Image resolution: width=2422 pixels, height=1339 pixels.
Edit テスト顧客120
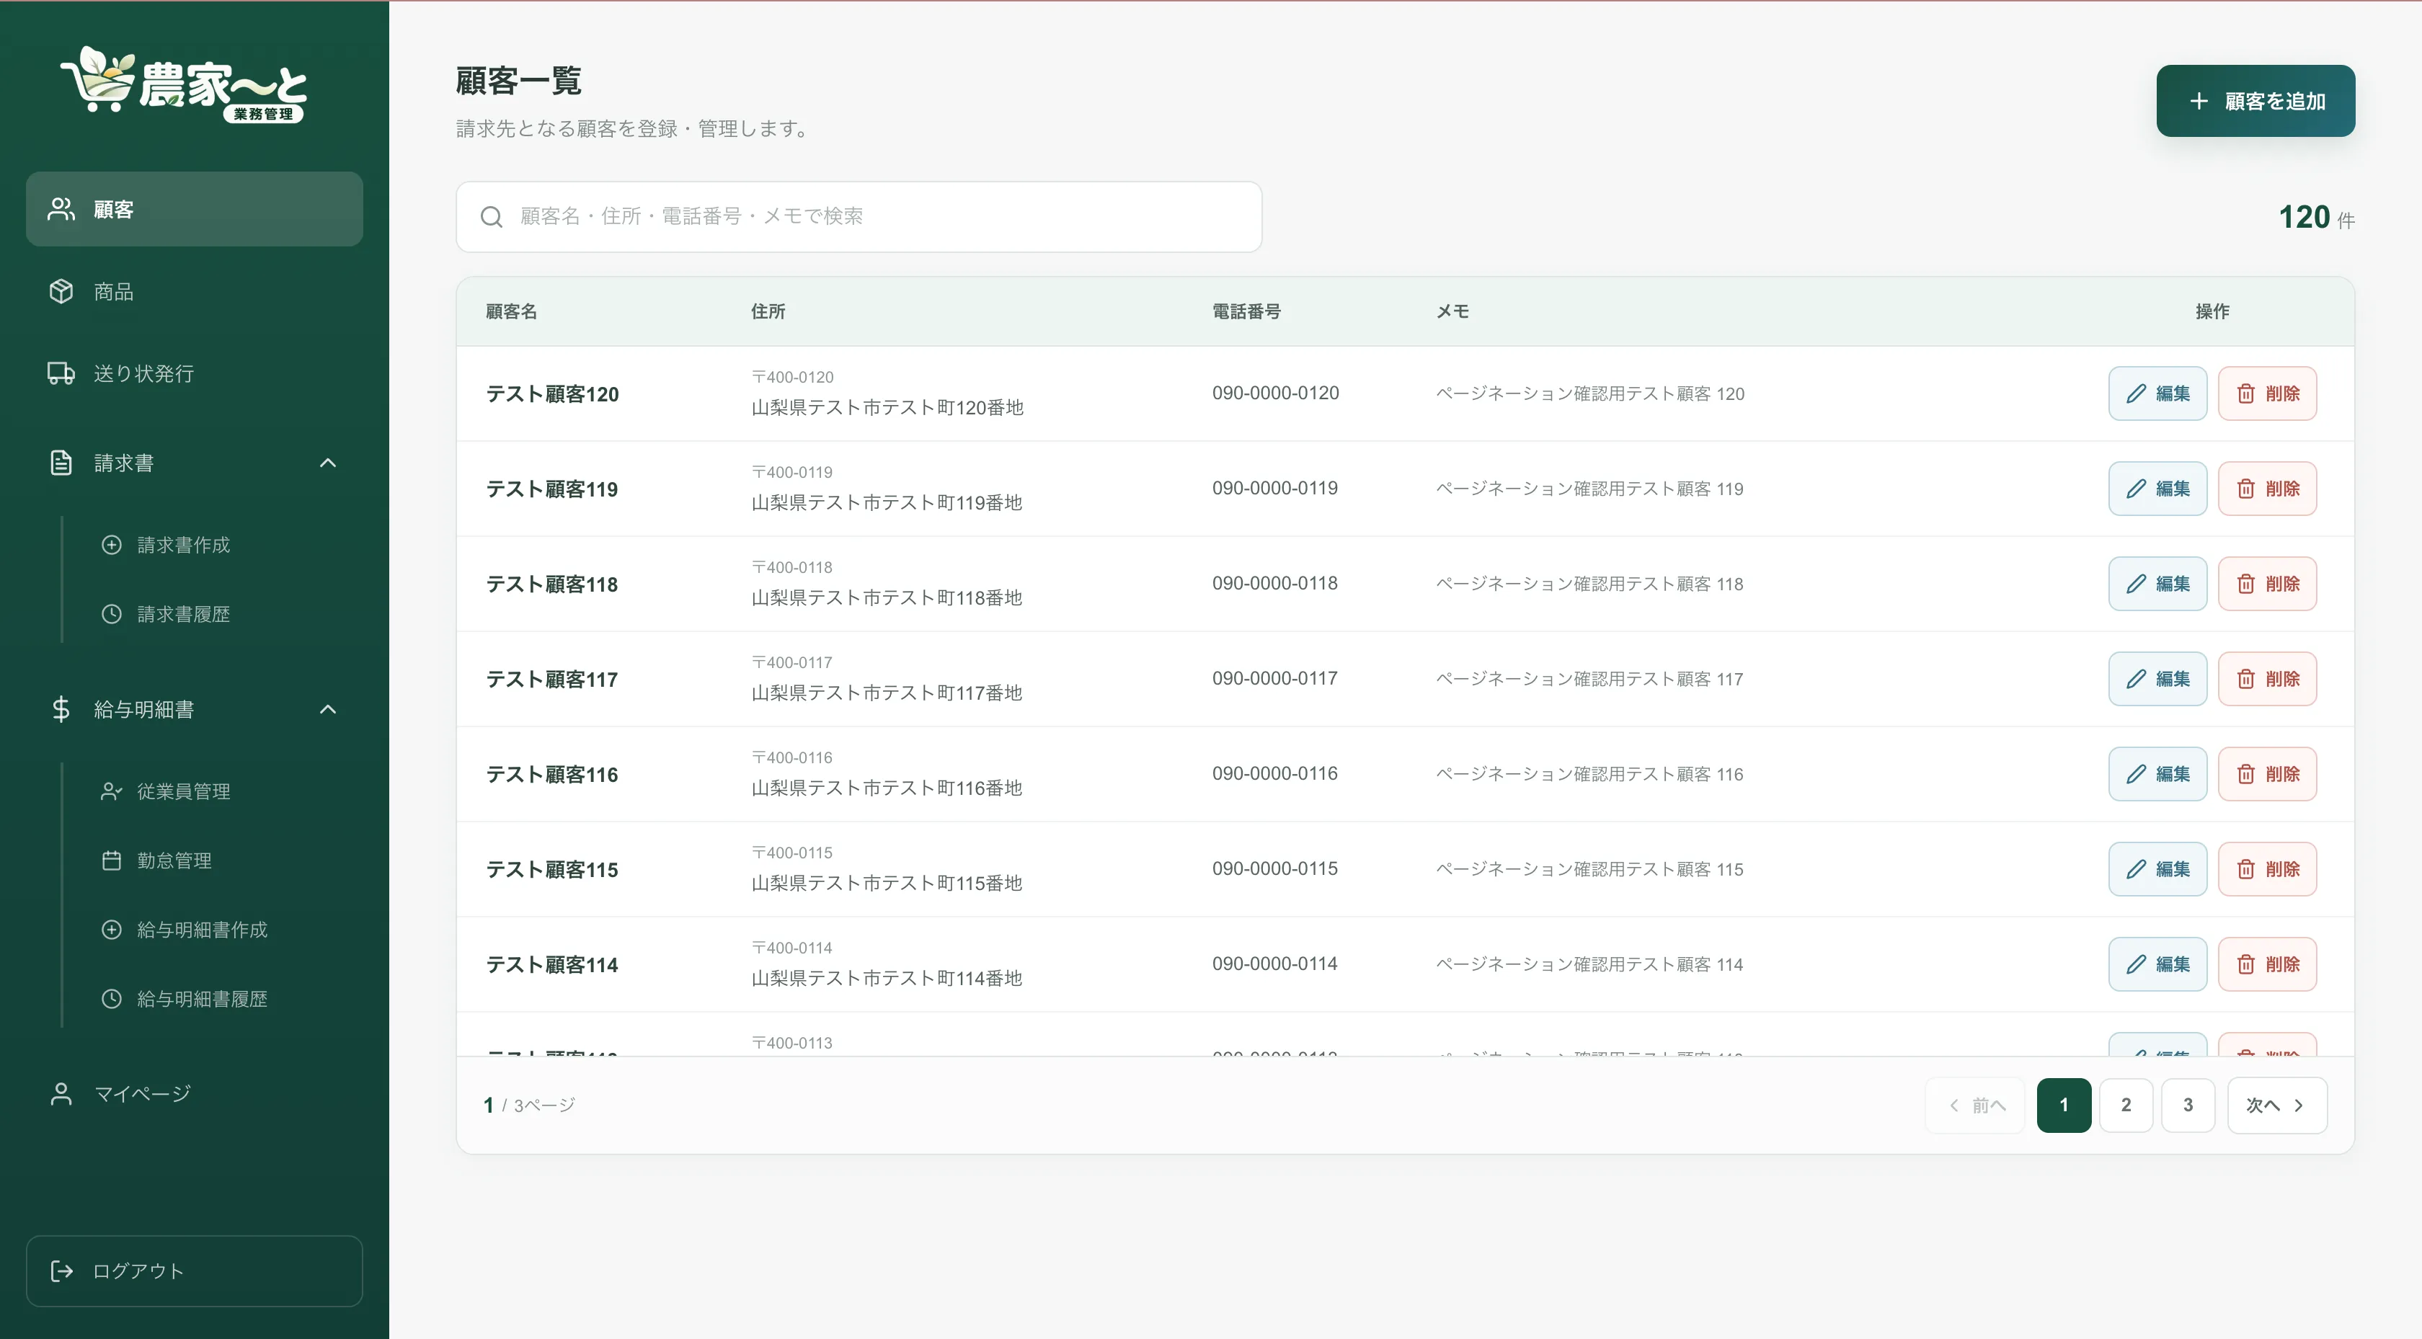pyautogui.click(x=2157, y=393)
